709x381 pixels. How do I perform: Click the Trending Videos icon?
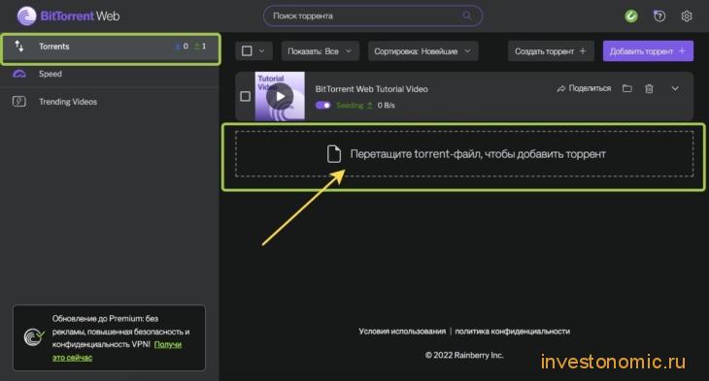19,101
